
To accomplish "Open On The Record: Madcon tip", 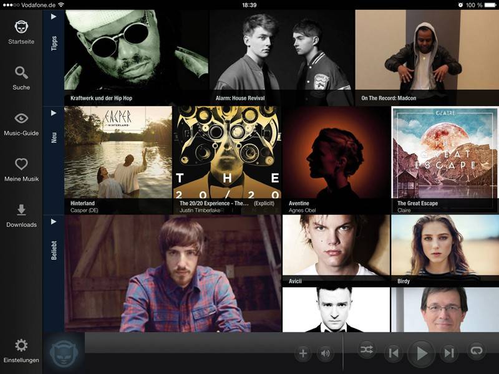I will (x=427, y=57).
